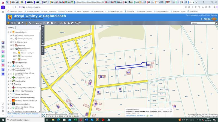The width and height of the screenshot is (218, 122).
Task: Open Szczegóły in parcel info popup
Action: point(141,116)
